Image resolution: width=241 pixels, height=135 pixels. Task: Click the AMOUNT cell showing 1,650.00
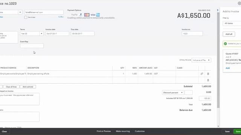pos(145,74)
